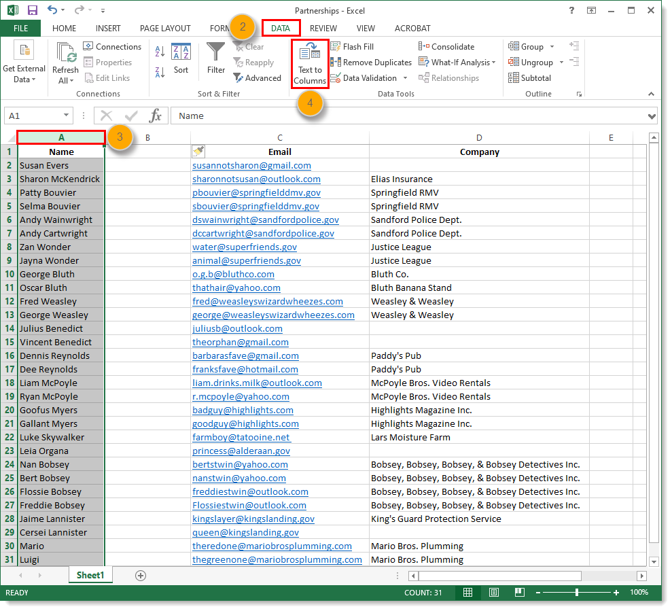Click the Insert Function fx button
Image resolution: width=672 pixels, height=611 pixels.
(155, 116)
